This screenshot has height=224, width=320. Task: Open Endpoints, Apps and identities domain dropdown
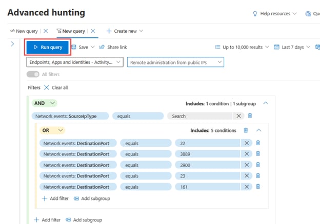75,62
